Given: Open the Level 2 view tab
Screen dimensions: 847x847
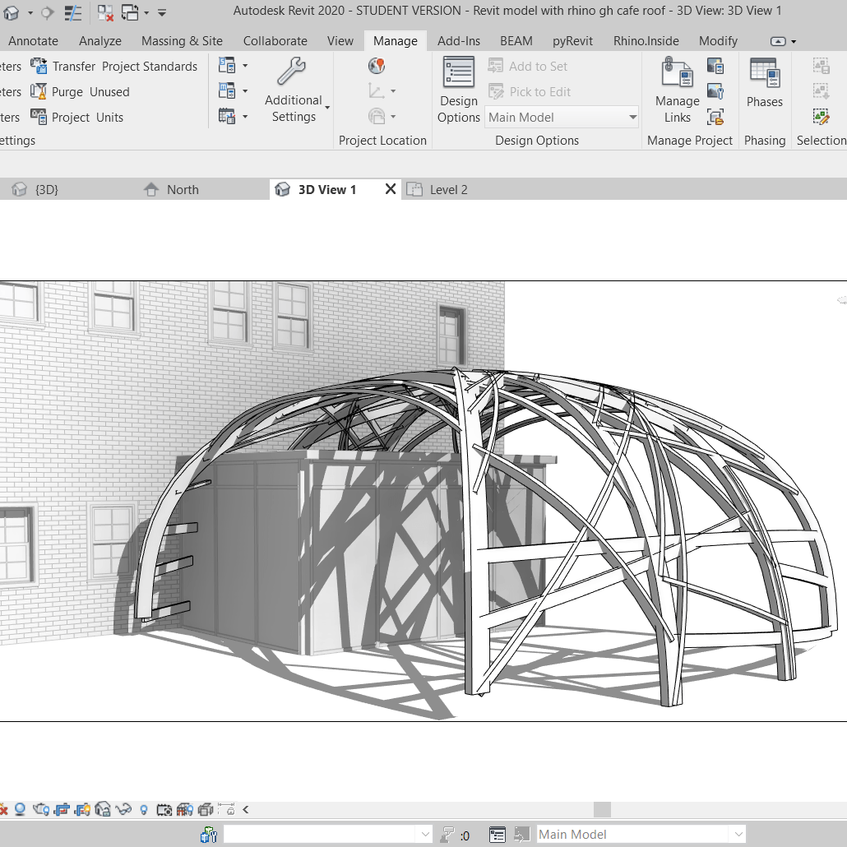Looking at the screenshot, I should pos(448,190).
